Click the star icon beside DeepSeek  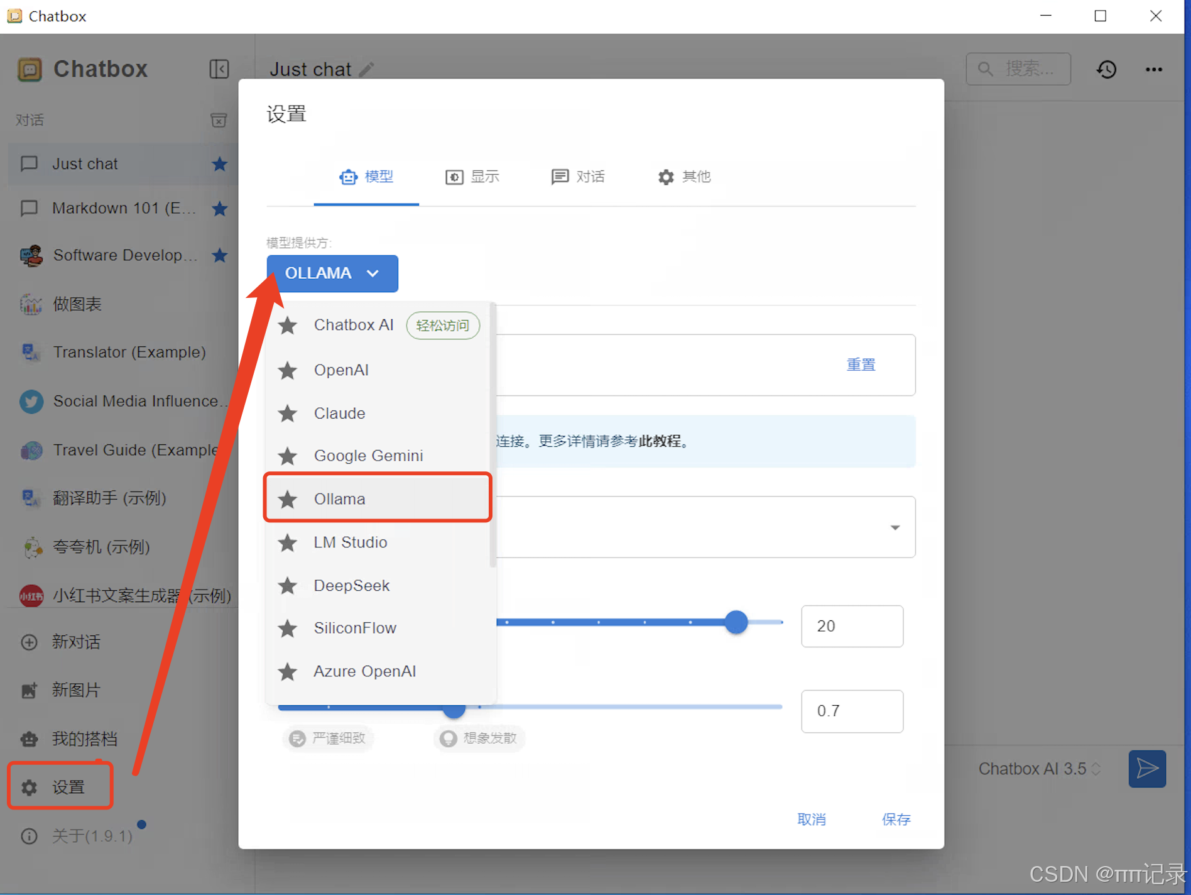288,585
